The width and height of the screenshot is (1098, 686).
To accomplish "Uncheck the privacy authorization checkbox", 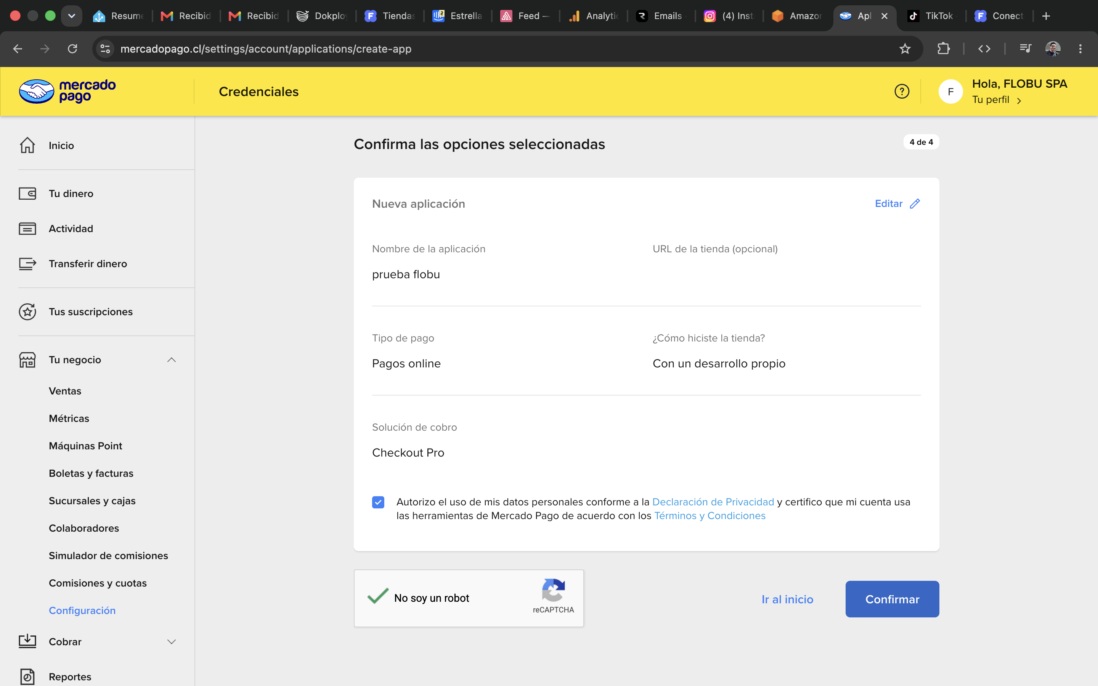I will pyautogui.click(x=378, y=502).
